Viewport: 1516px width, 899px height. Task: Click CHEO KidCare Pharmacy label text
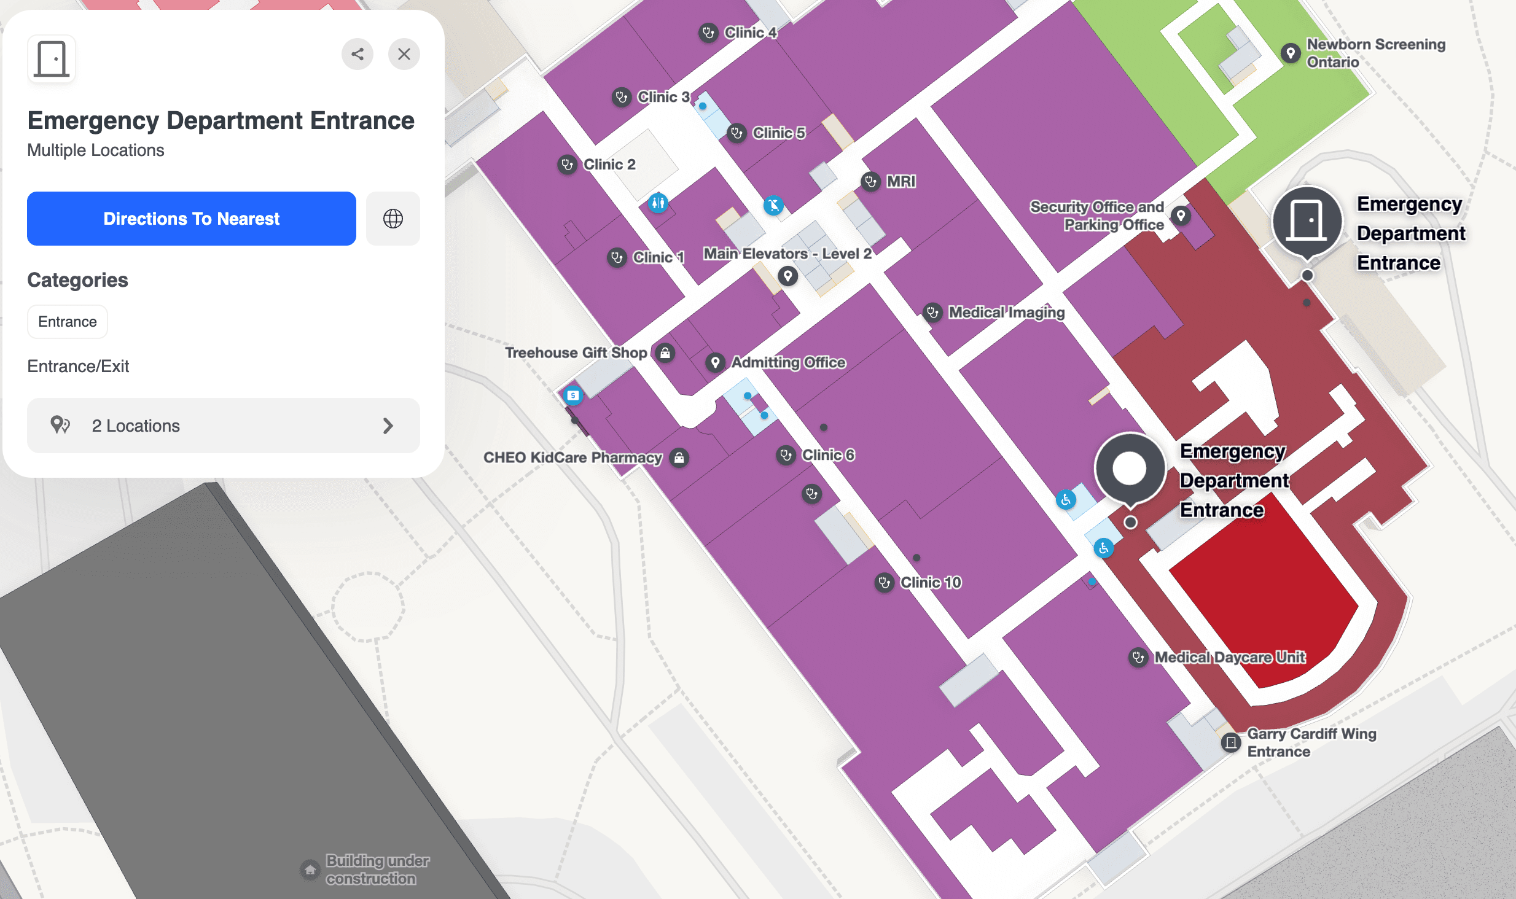572,457
